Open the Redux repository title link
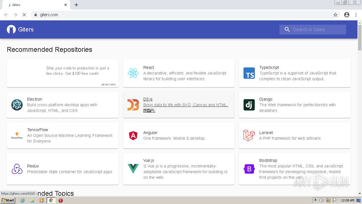Viewport: 362px width, 204px height. coord(33,166)
